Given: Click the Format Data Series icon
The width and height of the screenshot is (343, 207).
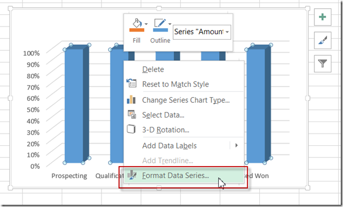Looking at the screenshot, I should tap(132, 175).
